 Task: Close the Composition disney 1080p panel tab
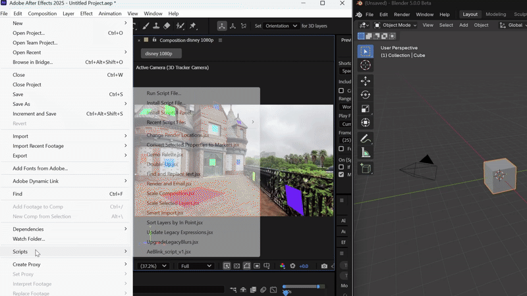click(x=139, y=40)
